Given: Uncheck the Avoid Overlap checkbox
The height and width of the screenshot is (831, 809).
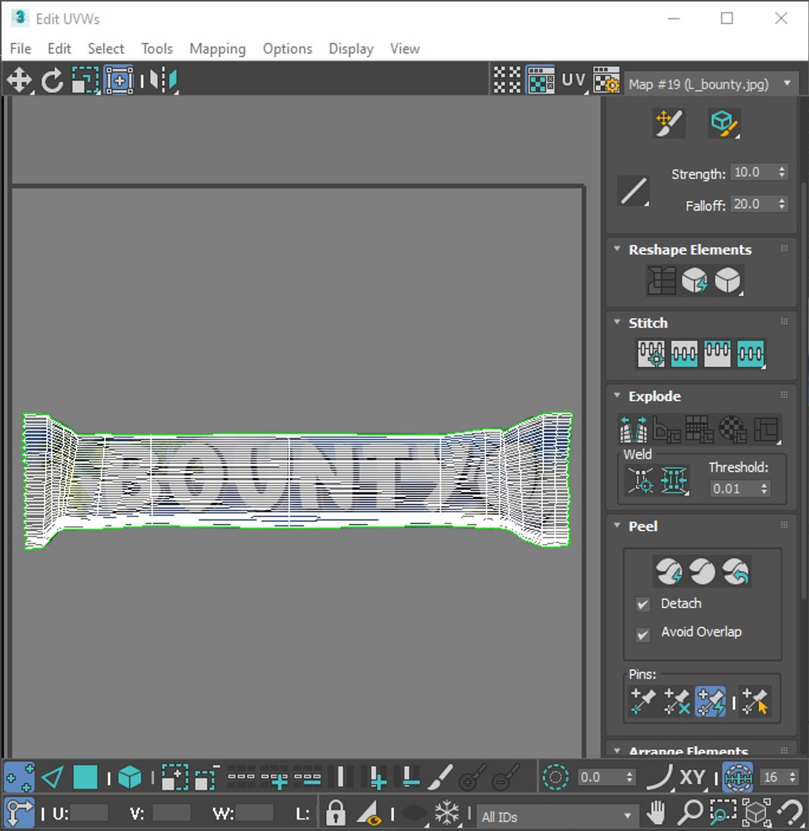Looking at the screenshot, I should (x=643, y=634).
